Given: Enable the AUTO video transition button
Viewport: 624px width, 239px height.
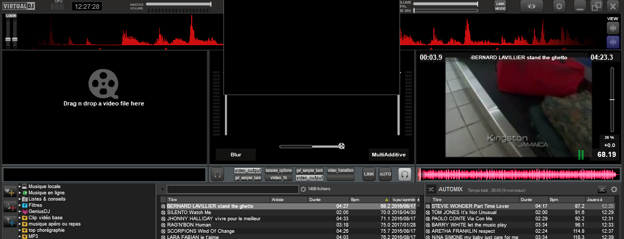Looking at the screenshot, I should [385, 174].
